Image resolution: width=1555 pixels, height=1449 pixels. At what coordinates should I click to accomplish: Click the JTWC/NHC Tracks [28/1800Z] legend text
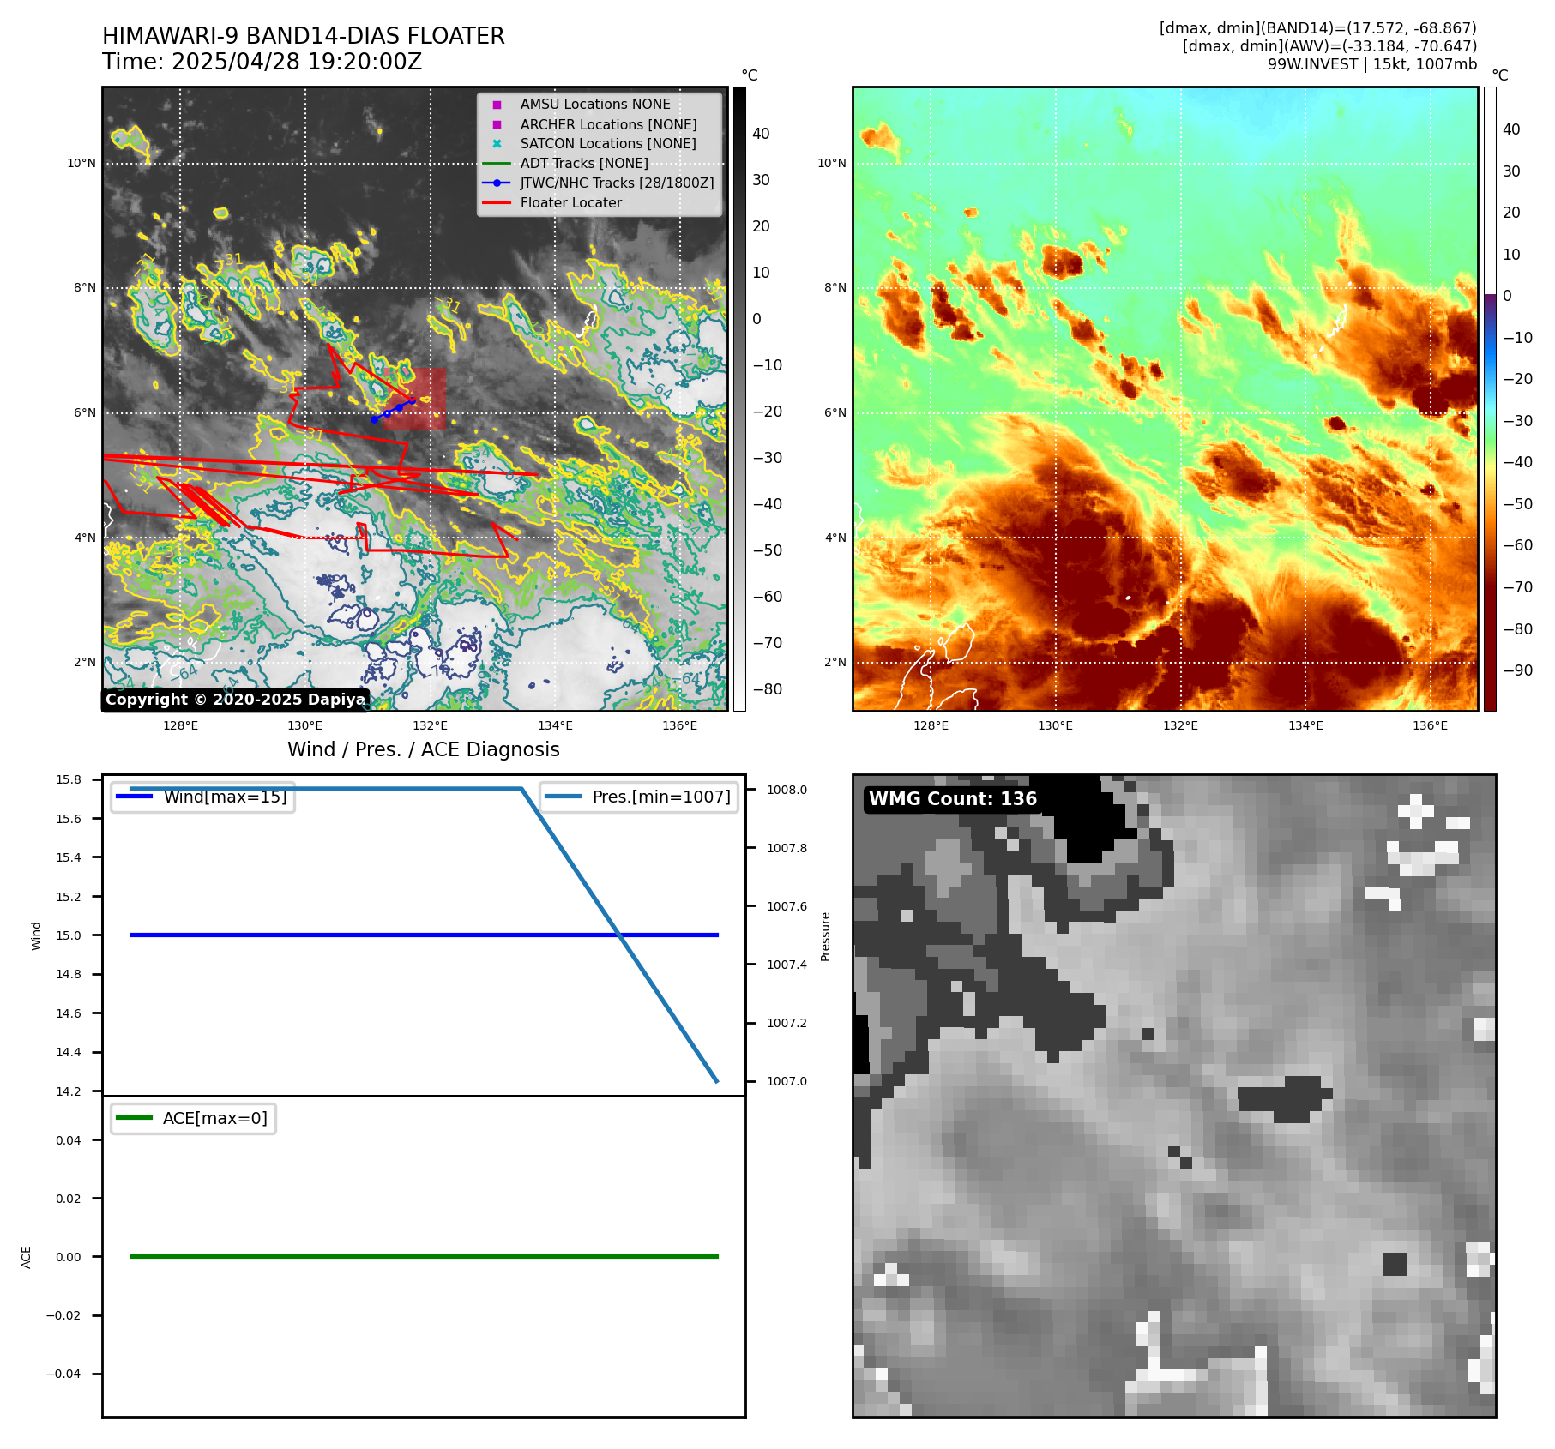coord(618,183)
